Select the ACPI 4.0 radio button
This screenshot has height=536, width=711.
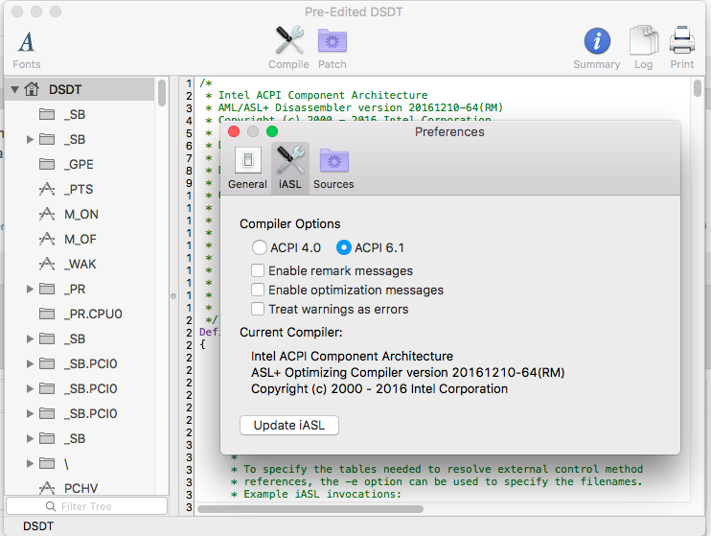[260, 247]
